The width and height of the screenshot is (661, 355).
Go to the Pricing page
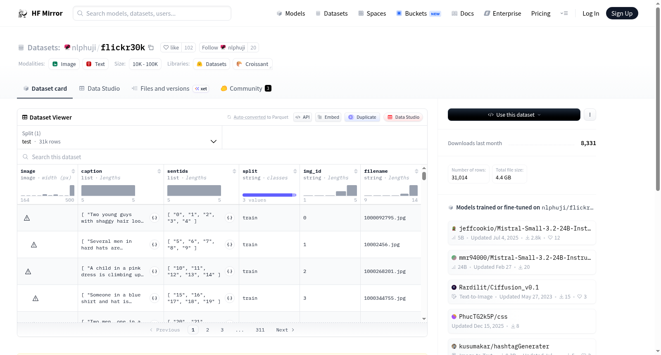click(x=541, y=14)
